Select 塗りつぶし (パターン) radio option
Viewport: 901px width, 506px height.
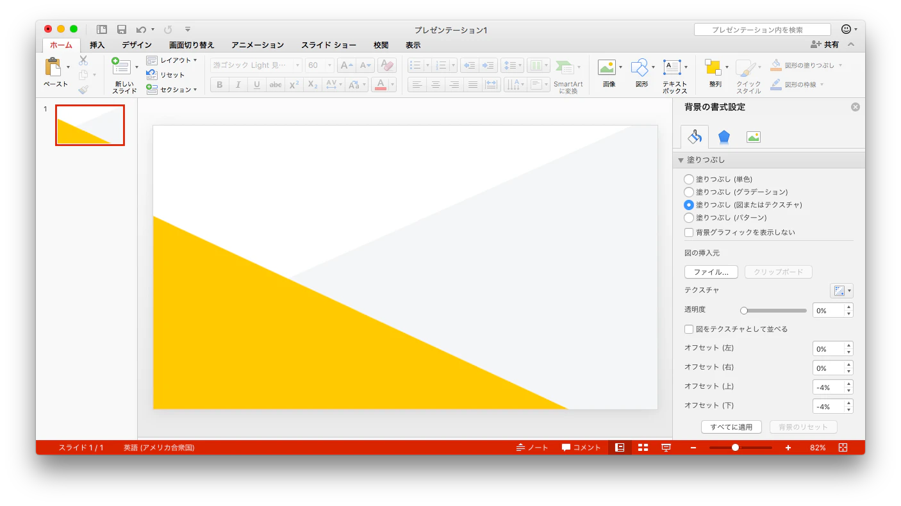(689, 218)
